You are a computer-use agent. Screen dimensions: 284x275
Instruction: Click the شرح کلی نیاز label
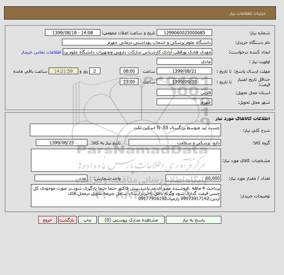click(x=256, y=130)
